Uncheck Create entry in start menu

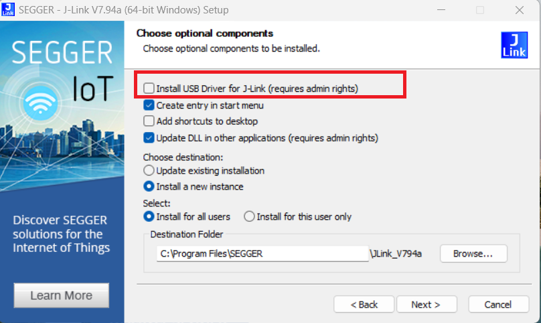pos(149,105)
